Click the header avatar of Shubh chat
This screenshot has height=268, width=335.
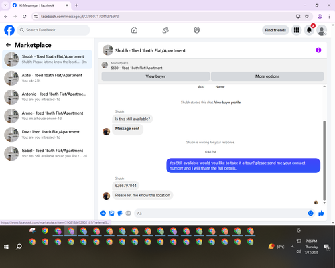point(108,50)
